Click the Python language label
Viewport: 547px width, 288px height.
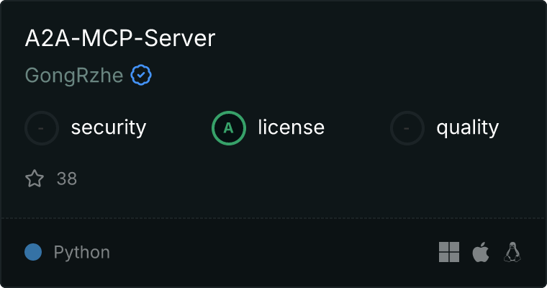(81, 253)
